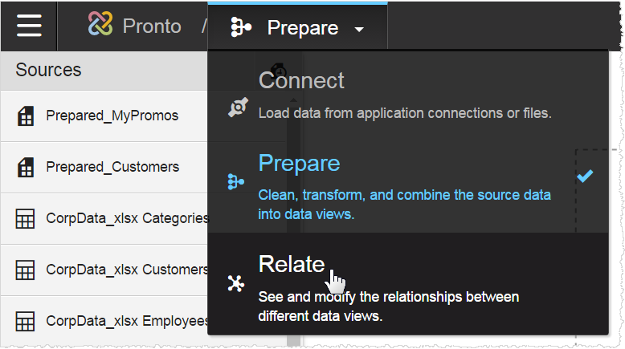
Task: Click the checkmark beside the Prepare option
Action: point(585,176)
